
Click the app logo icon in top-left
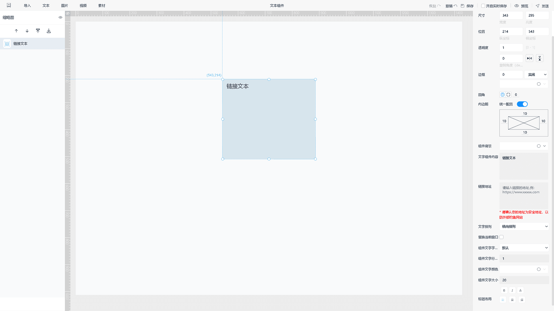(9, 5)
